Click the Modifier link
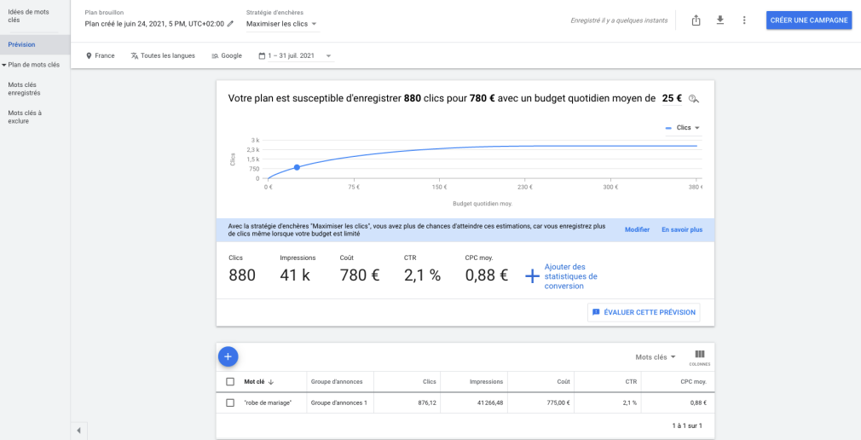This screenshot has width=861, height=440. 637,229
